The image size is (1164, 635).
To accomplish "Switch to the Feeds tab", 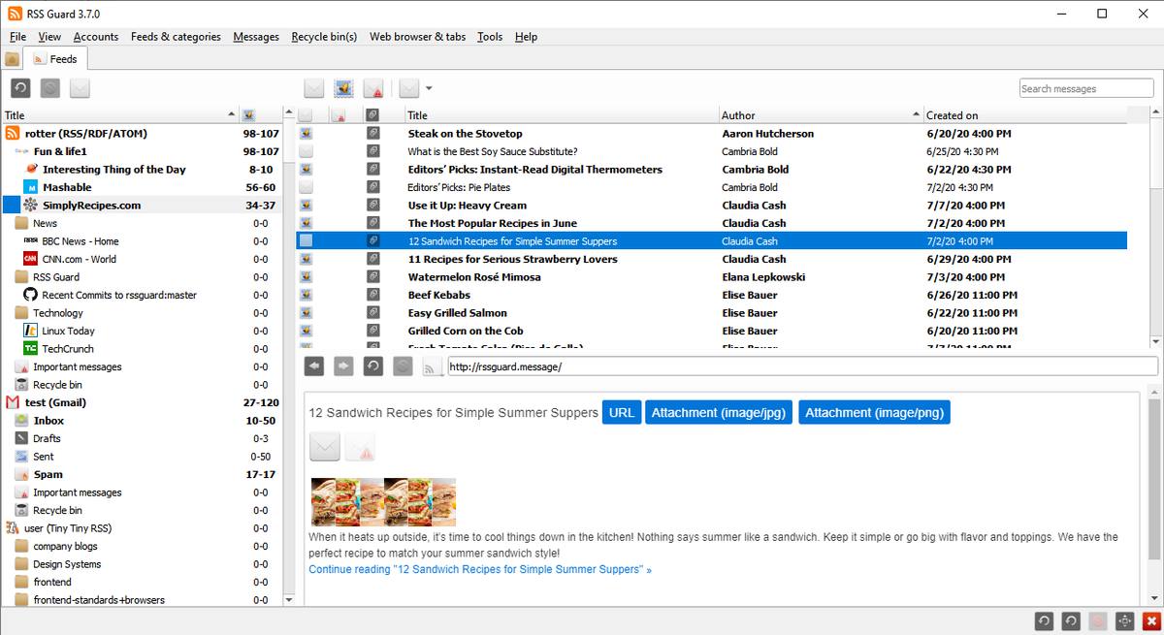I will coord(55,59).
